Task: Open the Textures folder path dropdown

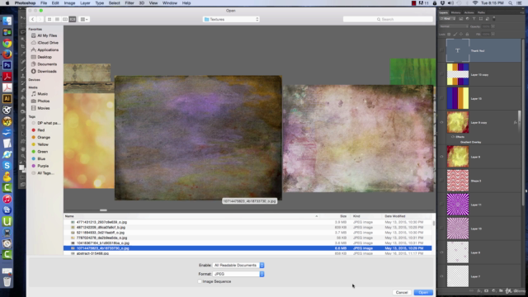Action: pyautogui.click(x=231, y=19)
